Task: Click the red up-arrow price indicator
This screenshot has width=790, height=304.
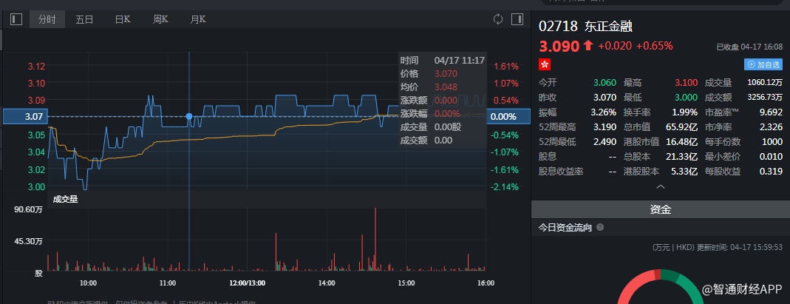Action: point(588,46)
